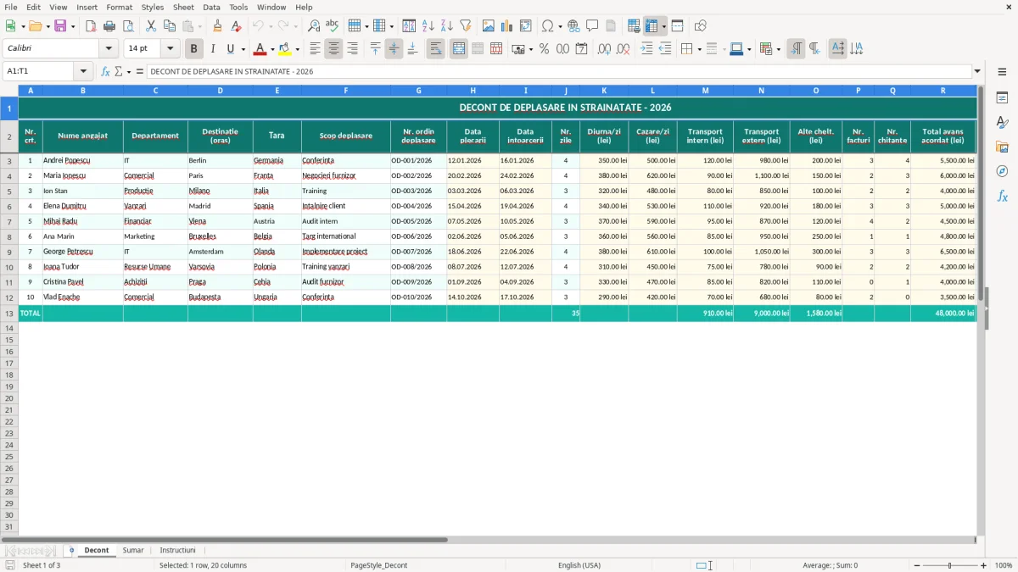Select column header K
Viewport: 1018px width, 572px height.
[x=604, y=90]
